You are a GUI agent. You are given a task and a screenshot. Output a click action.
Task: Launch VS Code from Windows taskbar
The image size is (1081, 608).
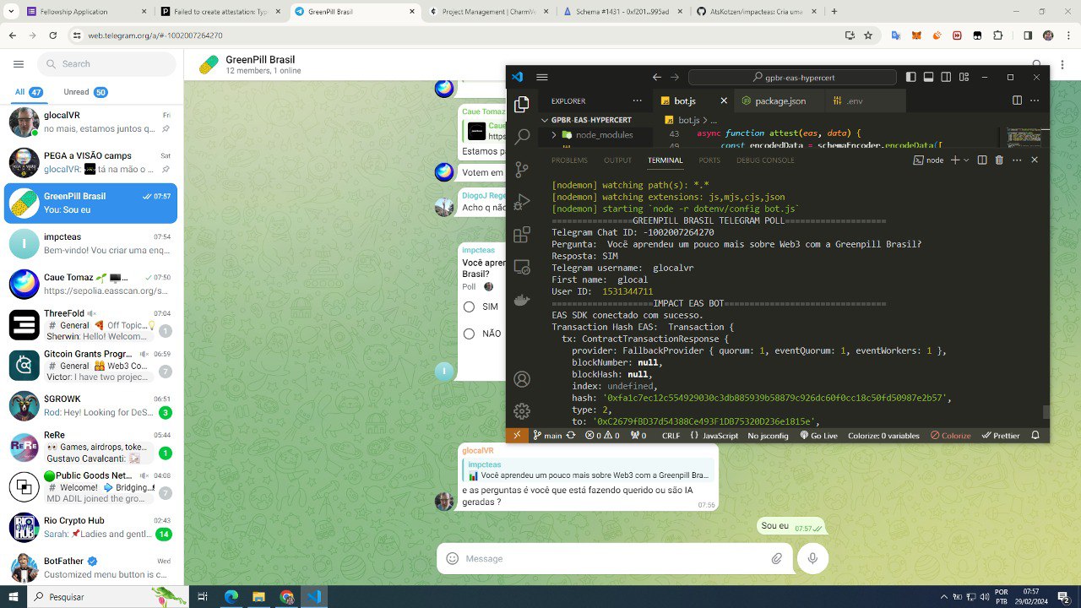pyautogui.click(x=313, y=596)
